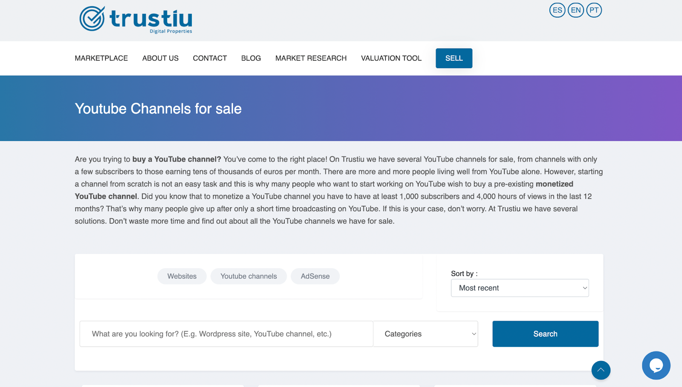Expand the Sort by Most recent dropdown
682x387 pixels.
tap(520, 288)
